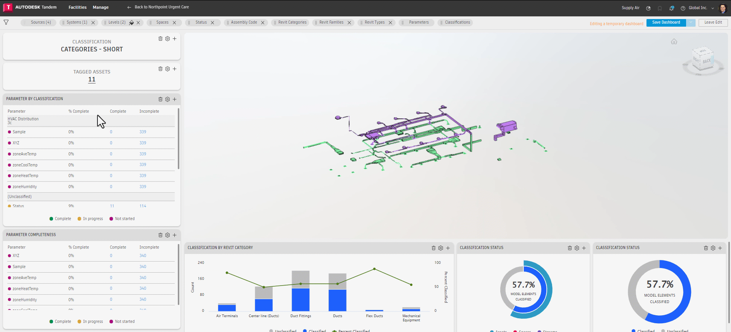
Task: Click the Save Dashboard button
Action: [666, 22]
